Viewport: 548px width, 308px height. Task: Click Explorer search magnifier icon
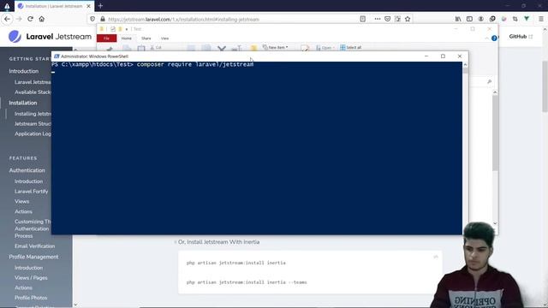tap(489, 81)
